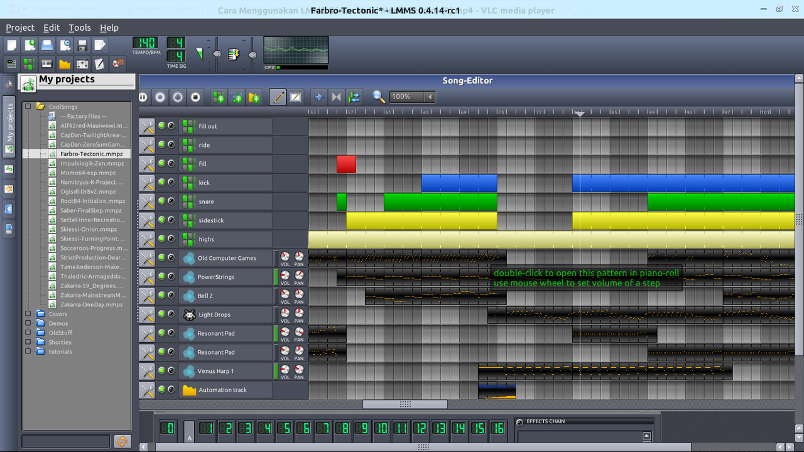
Task: Stop song playback in Song-Editor
Action: click(195, 97)
